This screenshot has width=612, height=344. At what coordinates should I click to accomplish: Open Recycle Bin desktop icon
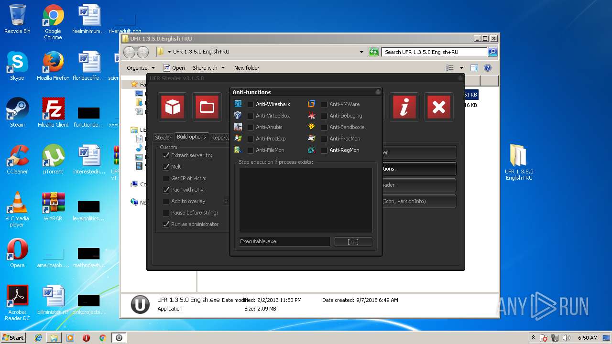[x=17, y=20]
